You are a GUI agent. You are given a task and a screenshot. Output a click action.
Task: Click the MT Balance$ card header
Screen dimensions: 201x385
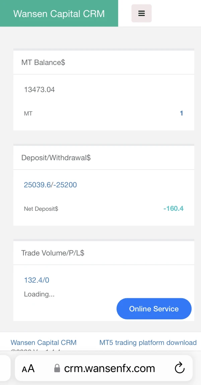43,62
